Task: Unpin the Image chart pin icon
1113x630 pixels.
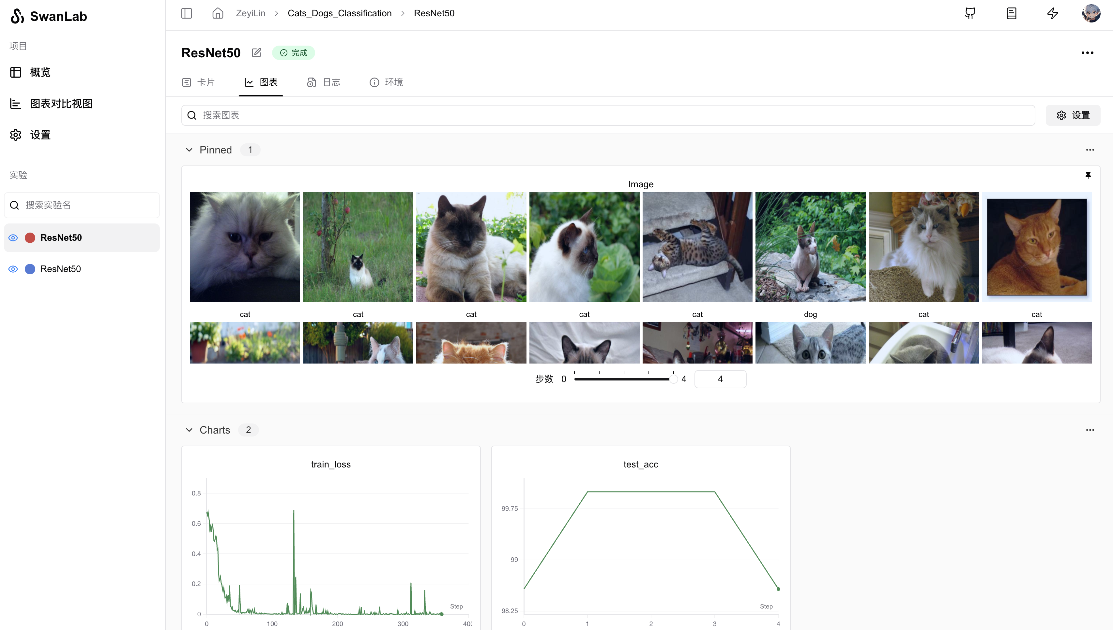Action: point(1088,175)
